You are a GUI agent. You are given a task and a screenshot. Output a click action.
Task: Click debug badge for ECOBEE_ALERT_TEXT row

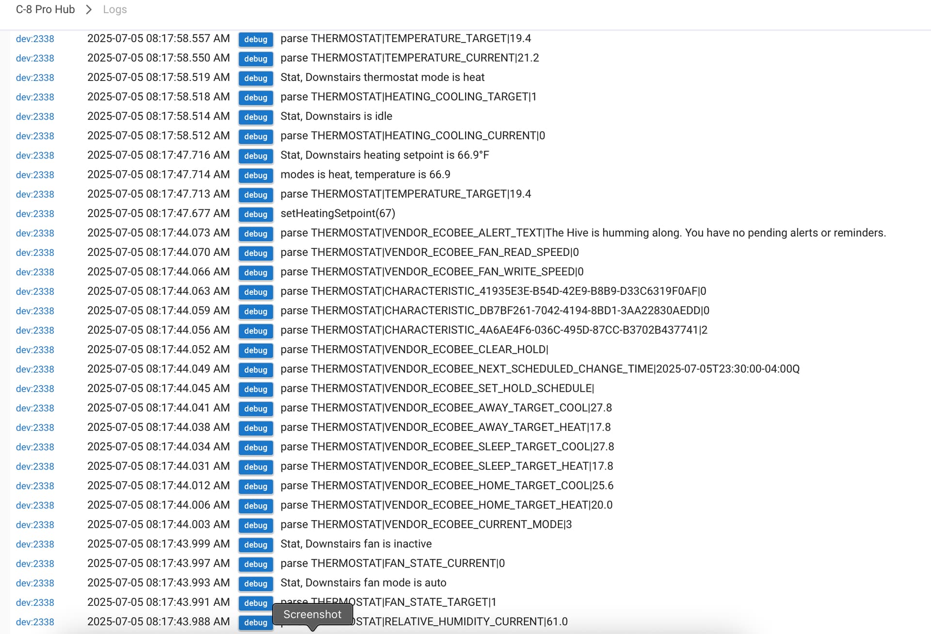coord(256,234)
